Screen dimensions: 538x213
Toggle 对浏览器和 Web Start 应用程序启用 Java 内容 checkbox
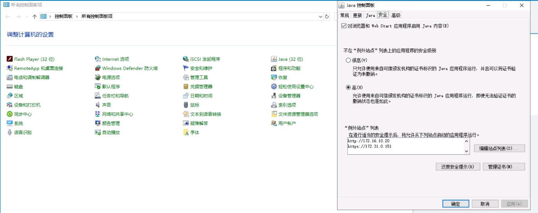343,26
